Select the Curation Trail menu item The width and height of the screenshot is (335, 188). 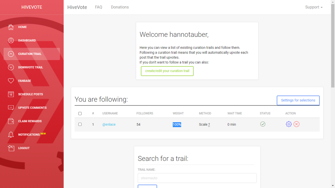tap(32, 54)
